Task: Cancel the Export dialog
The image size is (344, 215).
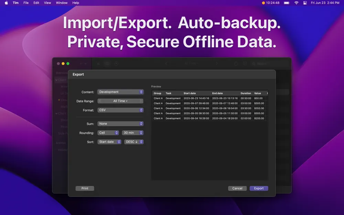Action: [237, 188]
